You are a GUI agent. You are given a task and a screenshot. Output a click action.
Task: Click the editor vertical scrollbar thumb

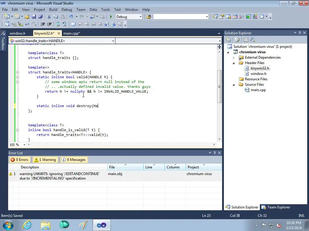pos(219,86)
